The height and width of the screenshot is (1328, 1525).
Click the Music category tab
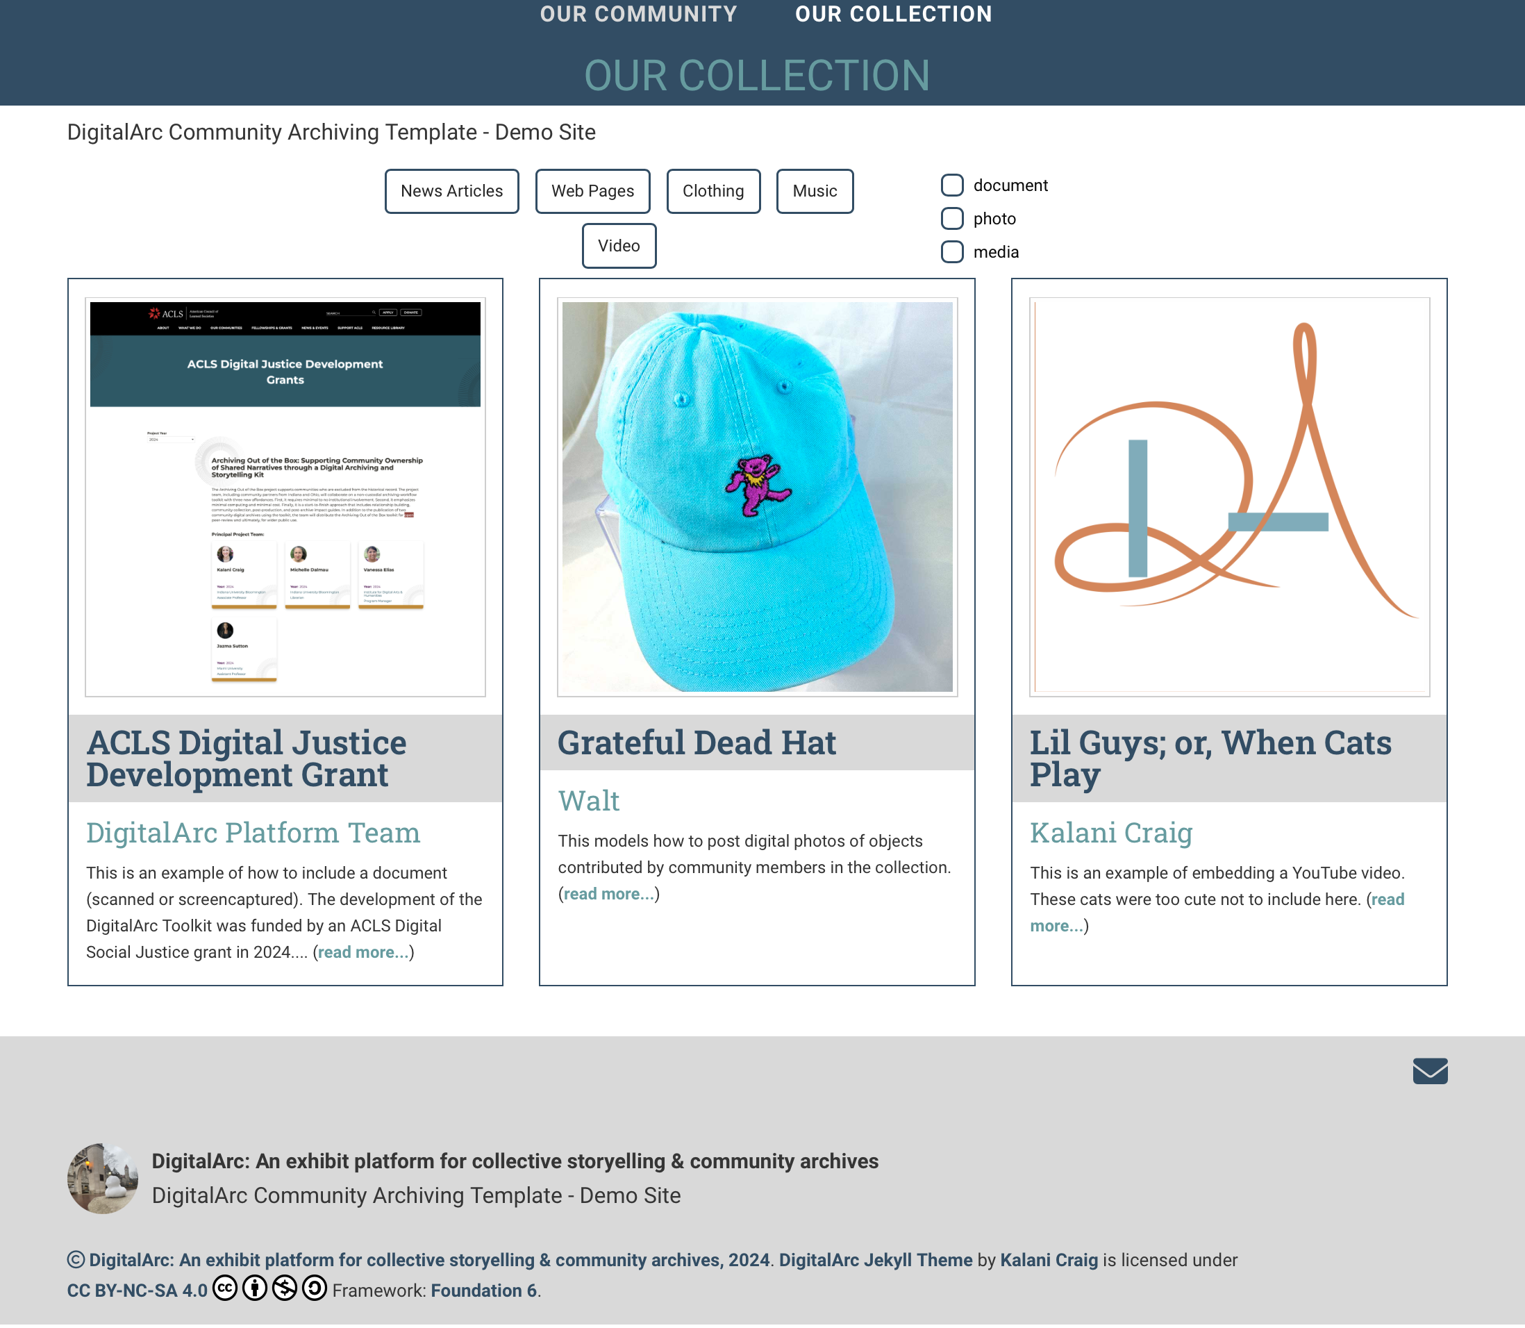coord(815,190)
